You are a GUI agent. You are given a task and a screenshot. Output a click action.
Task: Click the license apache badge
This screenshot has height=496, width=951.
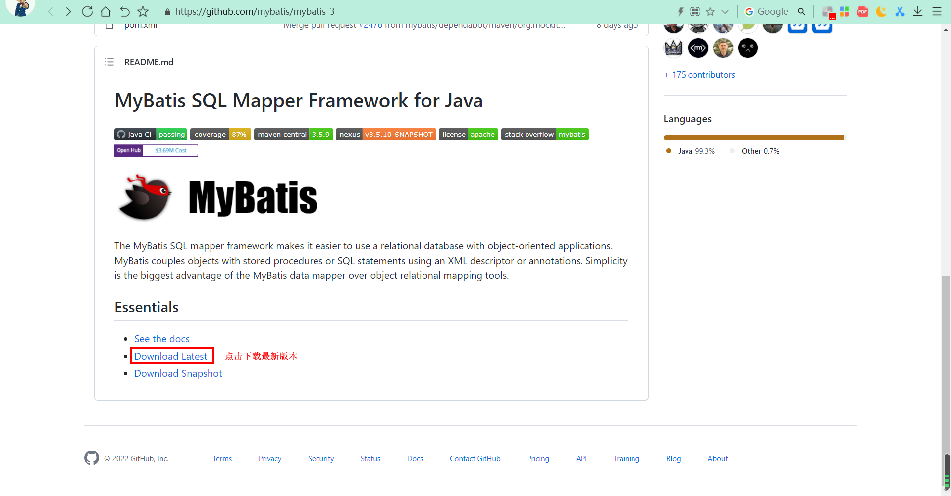click(x=469, y=135)
